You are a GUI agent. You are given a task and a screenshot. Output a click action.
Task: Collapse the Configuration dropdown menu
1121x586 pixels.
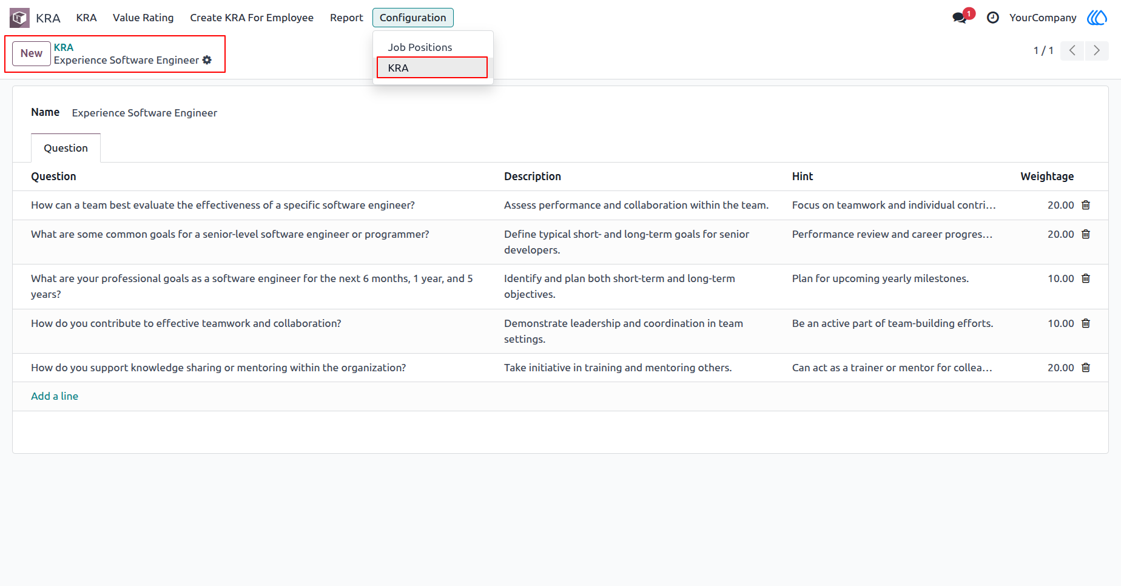[413, 18]
